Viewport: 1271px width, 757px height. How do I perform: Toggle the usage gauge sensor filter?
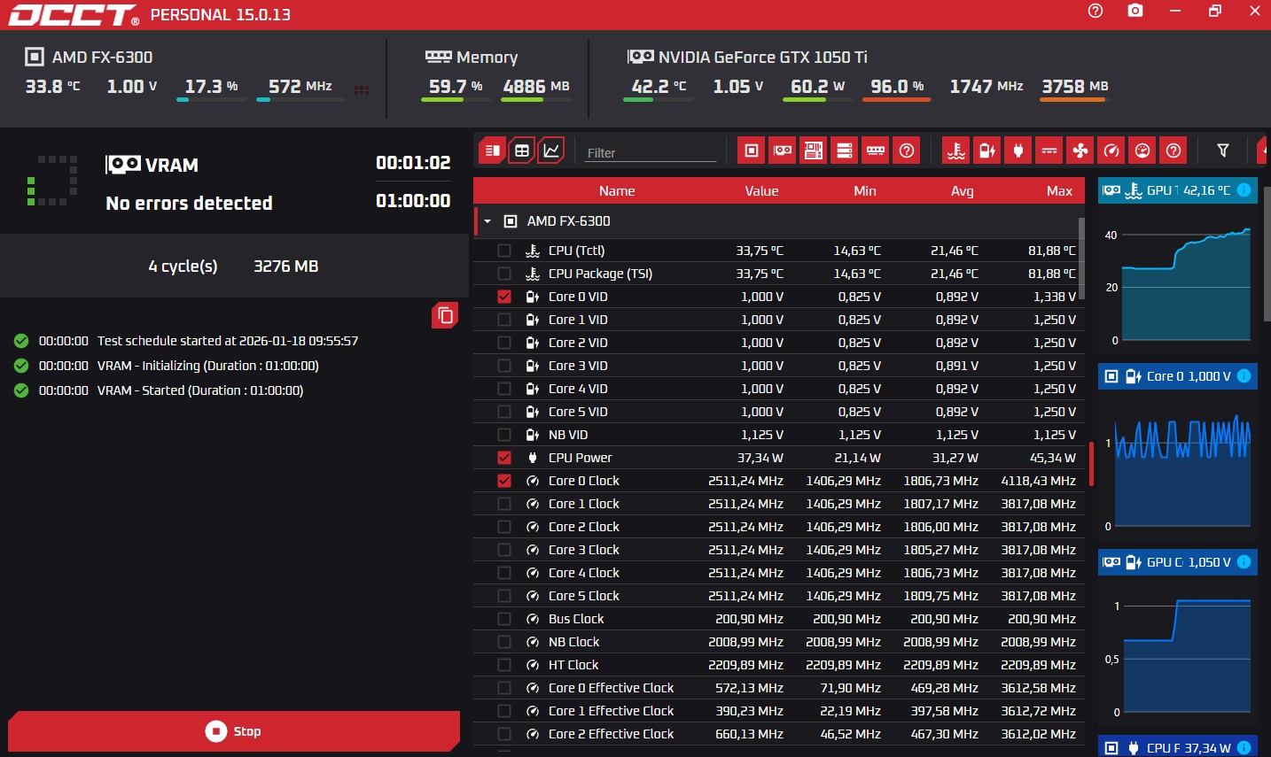tap(1142, 151)
